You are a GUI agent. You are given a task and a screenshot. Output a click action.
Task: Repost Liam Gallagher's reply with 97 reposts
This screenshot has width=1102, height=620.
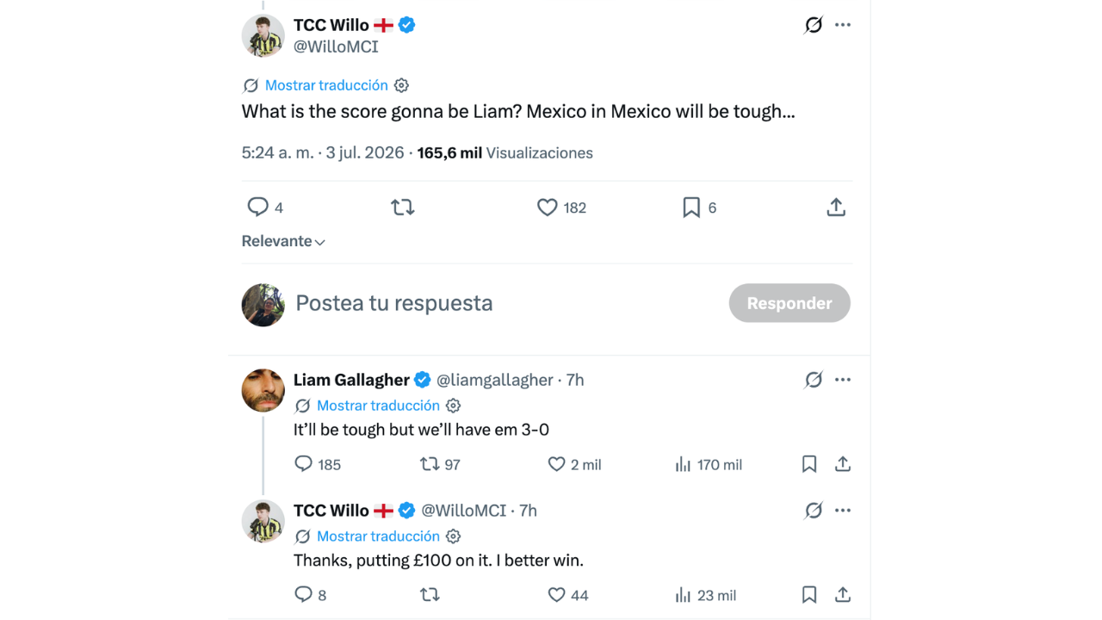point(430,464)
